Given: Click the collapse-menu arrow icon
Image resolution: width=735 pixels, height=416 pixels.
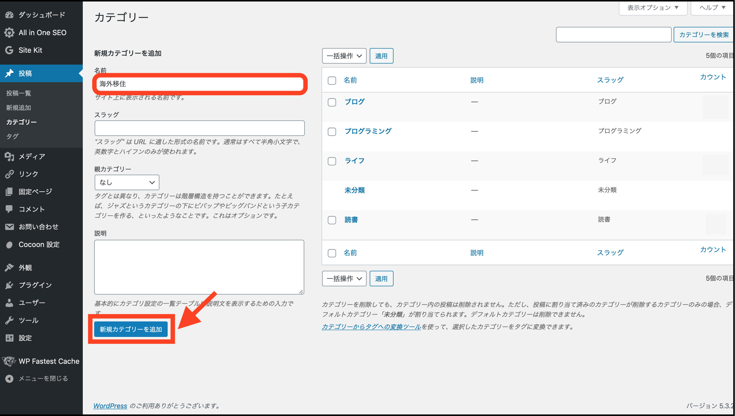Looking at the screenshot, I should click(x=9, y=379).
